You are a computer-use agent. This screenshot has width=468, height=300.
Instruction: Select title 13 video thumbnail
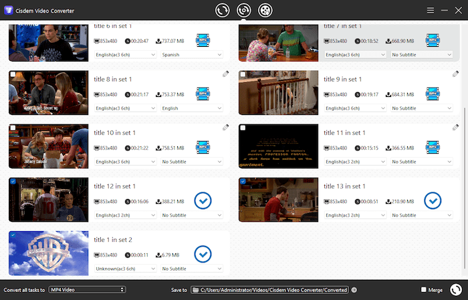[279, 200]
